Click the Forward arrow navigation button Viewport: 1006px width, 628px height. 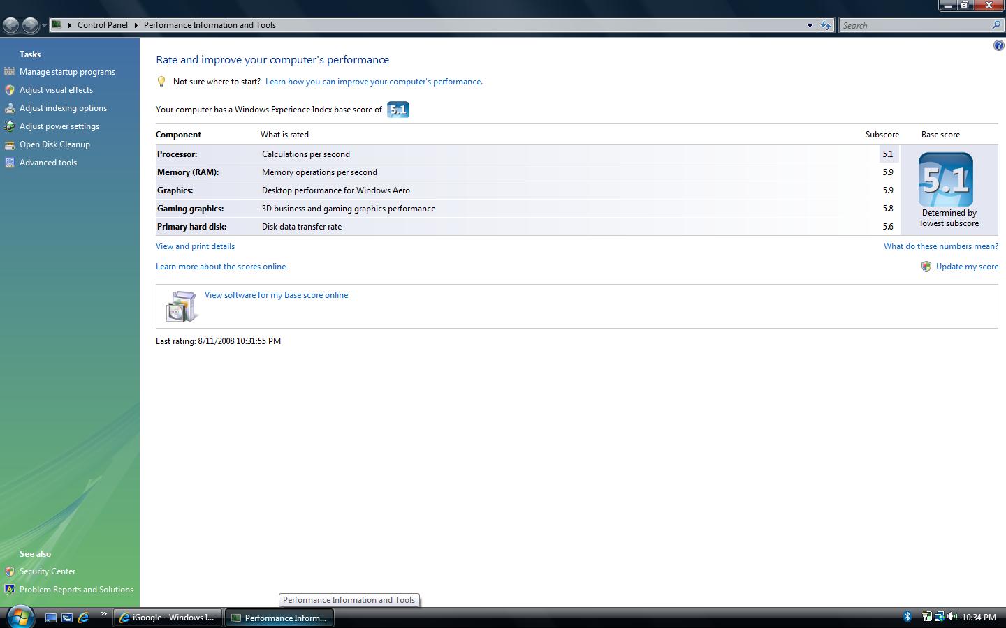[x=30, y=26]
